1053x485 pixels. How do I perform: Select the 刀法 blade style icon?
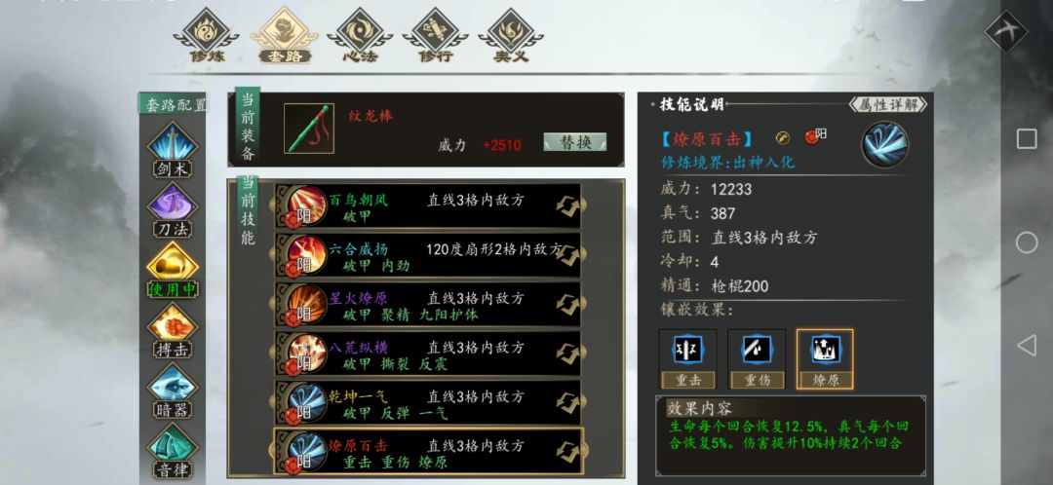[173, 210]
